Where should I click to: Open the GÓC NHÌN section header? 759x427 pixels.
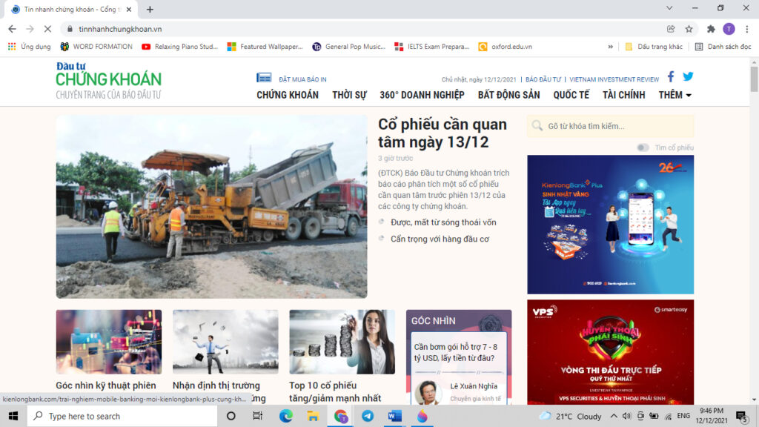(x=433, y=321)
